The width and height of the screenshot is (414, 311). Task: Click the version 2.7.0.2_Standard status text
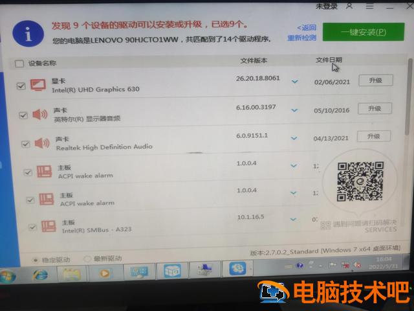[325, 250]
